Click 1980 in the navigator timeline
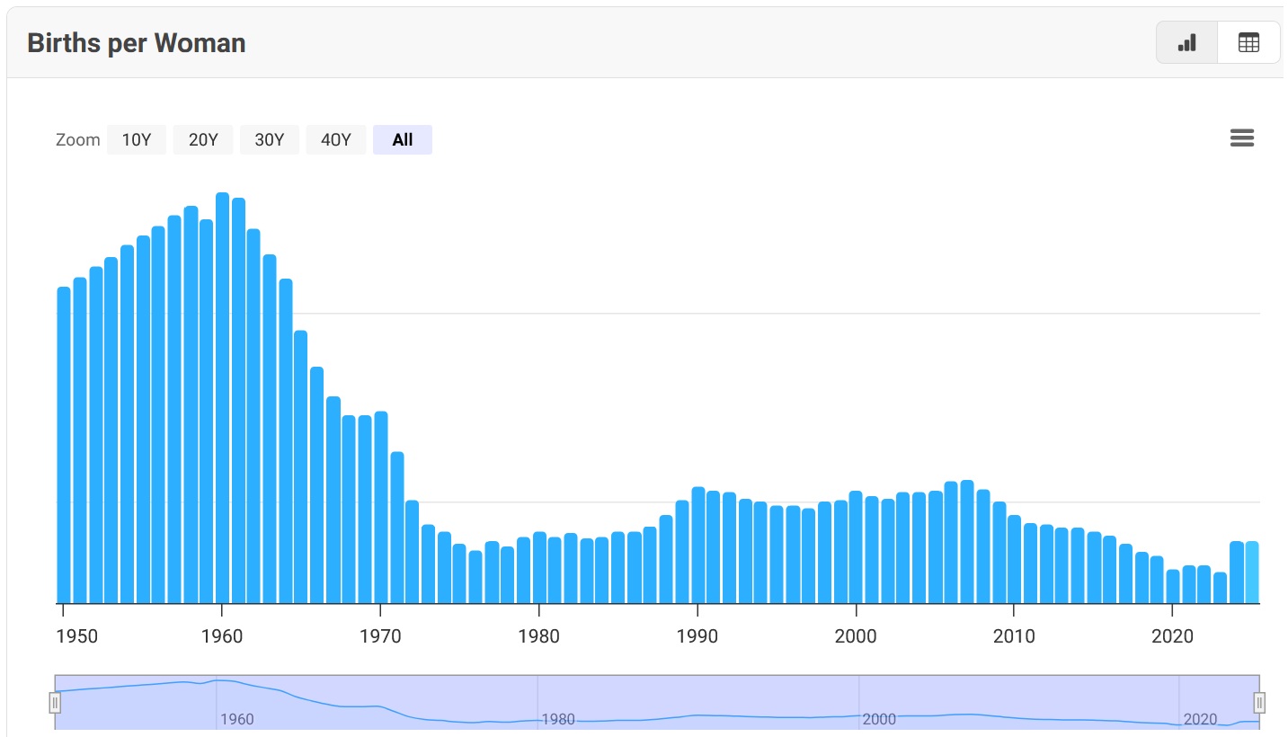Viewport: 1288px width, 737px height. coord(558,719)
